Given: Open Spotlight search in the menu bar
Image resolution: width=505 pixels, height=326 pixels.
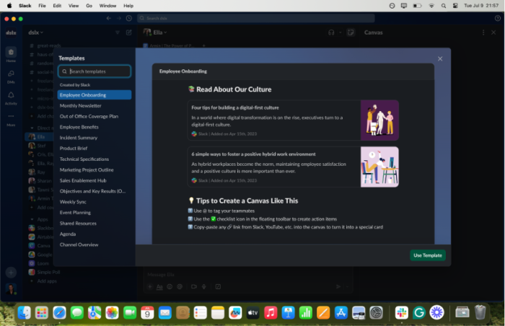Looking at the screenshot, I should 444,6.
